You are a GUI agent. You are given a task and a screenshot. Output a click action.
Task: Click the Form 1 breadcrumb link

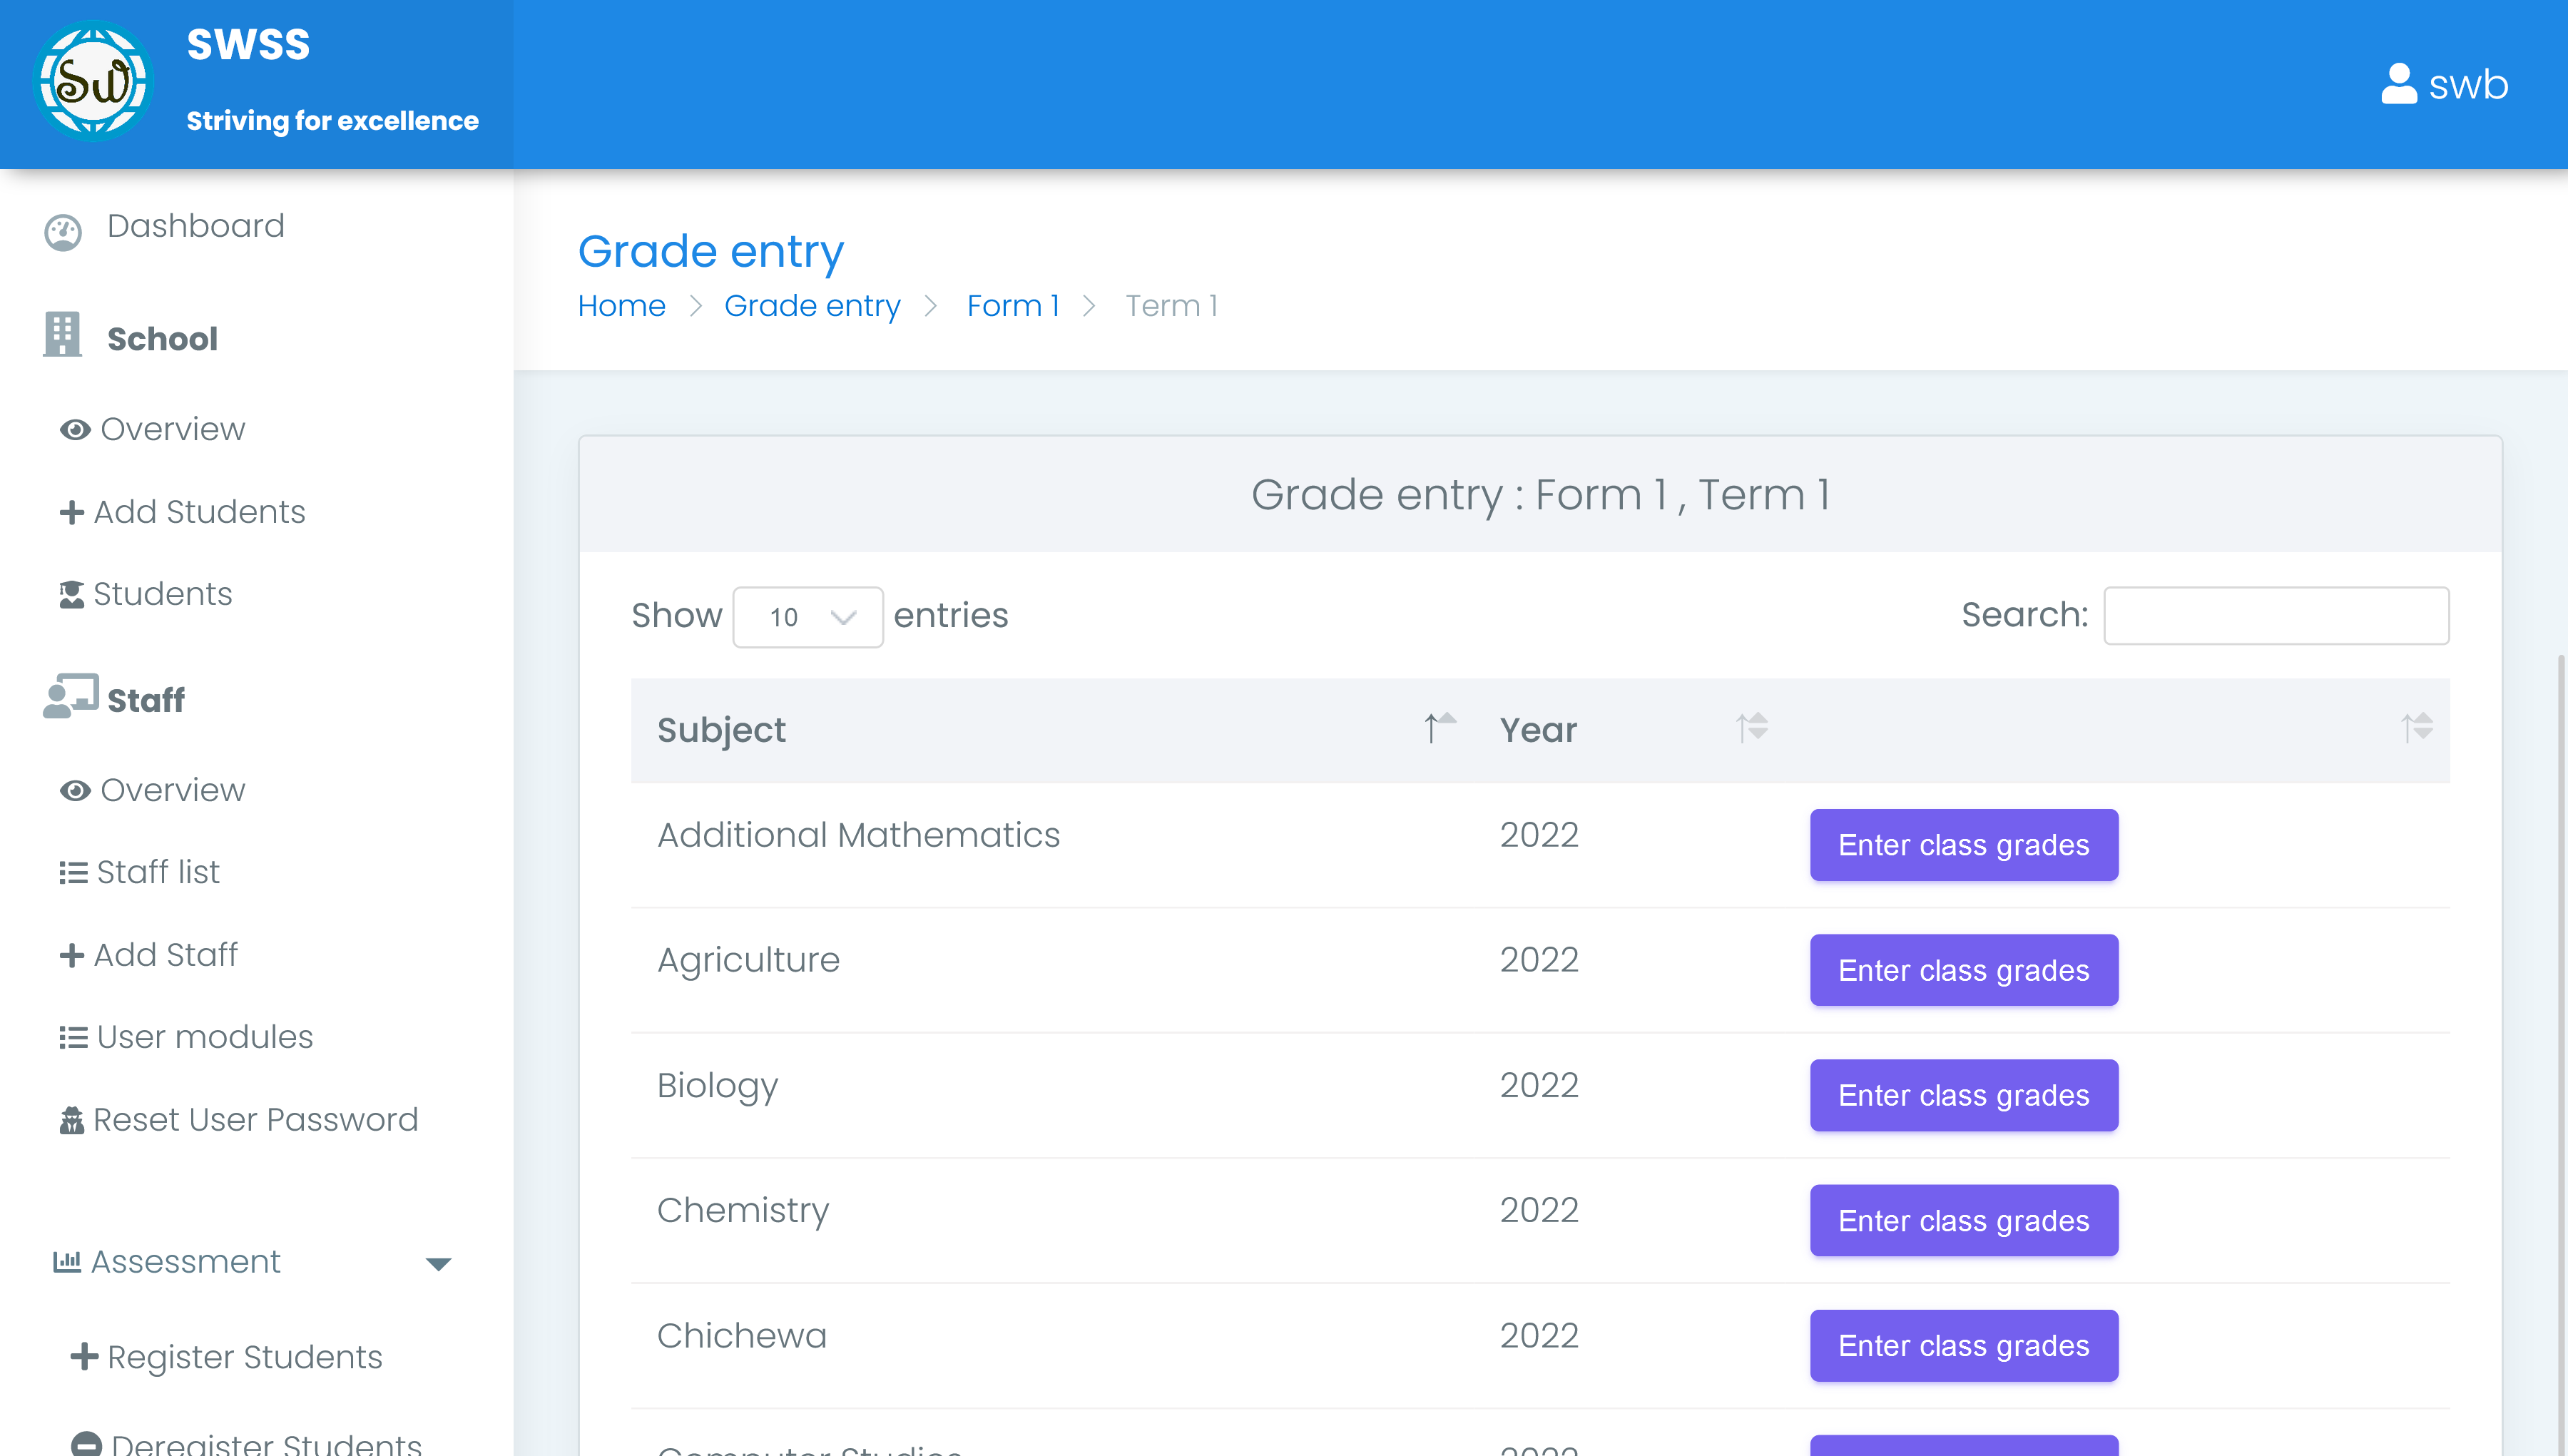[1013, 306]
